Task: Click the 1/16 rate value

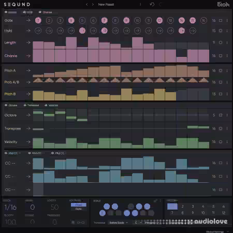Action: tap(10, 207)
